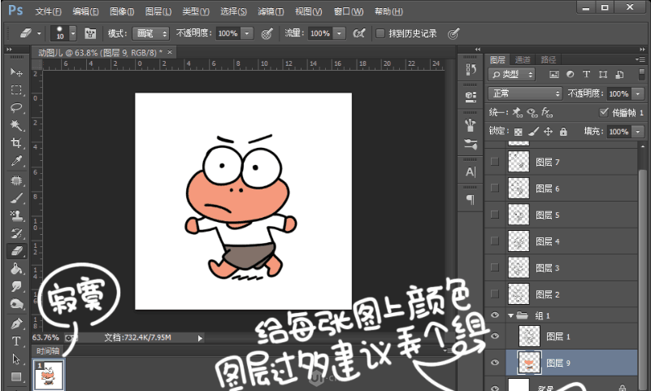Click lock transparent pixels icon

point(519,132)
